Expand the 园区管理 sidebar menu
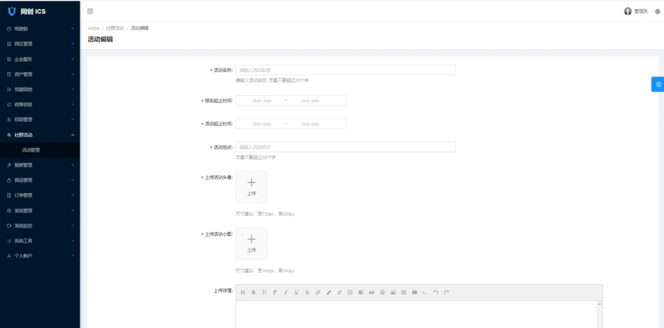Image resolution: width=664 pixels, height=328 pixels. (x=40, y=44)
